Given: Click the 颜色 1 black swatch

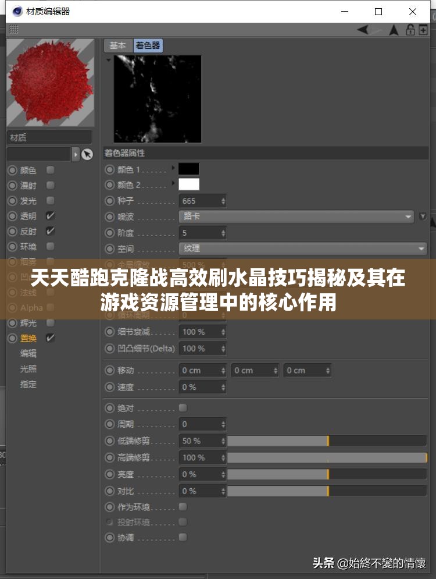Looking at the screenshot, I should [x=189, y=169].
